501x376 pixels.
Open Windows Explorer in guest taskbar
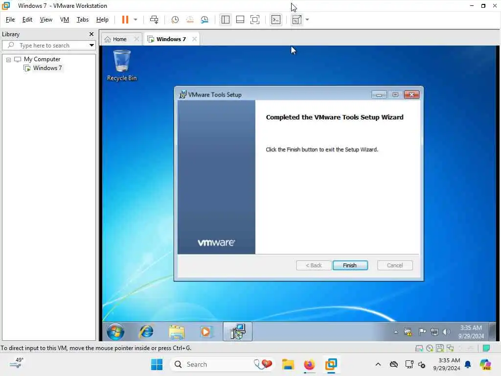(x=177, y=331)
